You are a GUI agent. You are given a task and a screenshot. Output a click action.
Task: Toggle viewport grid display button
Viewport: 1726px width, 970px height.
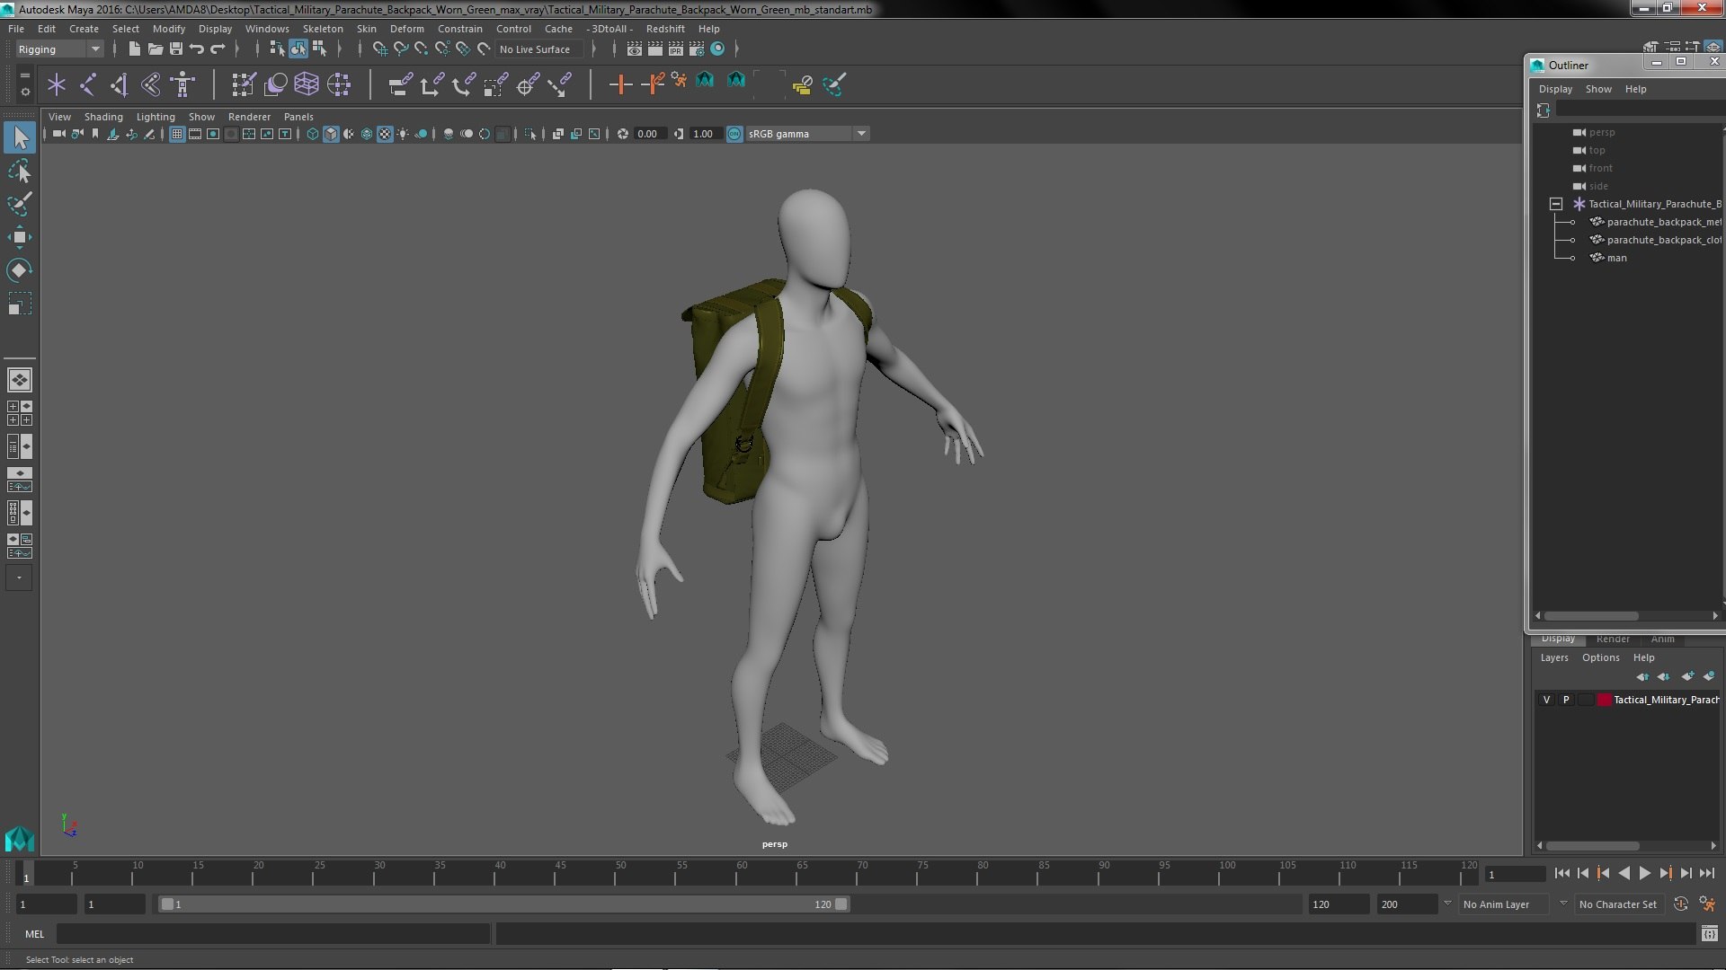click(x=177, y=134)
